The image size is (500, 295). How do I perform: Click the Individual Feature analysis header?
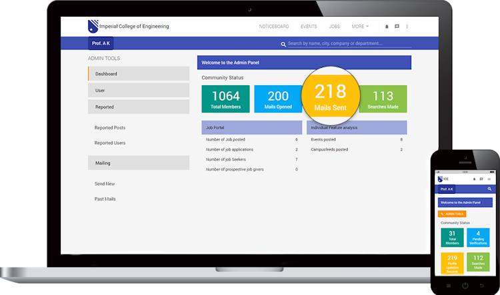[x=357, y=127]
